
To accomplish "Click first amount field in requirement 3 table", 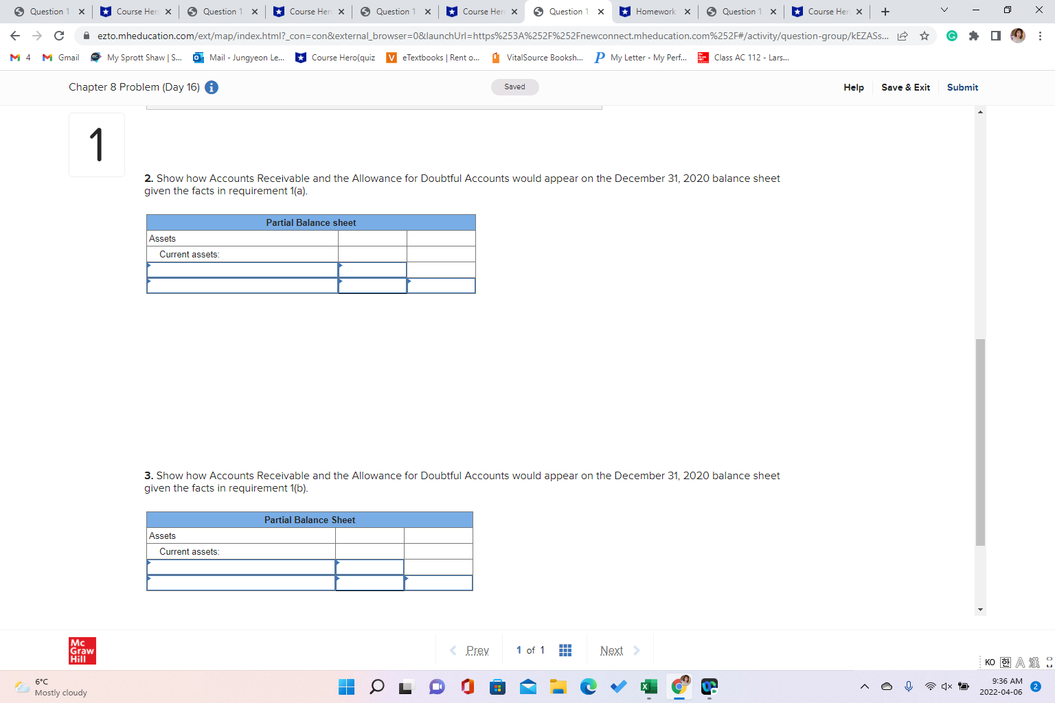I will click(370, 567).
